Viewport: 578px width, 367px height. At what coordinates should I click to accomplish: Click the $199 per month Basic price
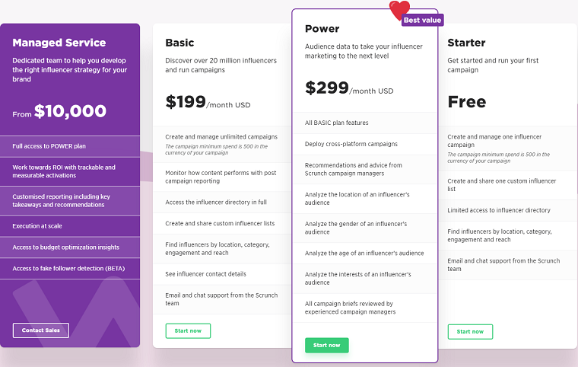pos(208,102)
